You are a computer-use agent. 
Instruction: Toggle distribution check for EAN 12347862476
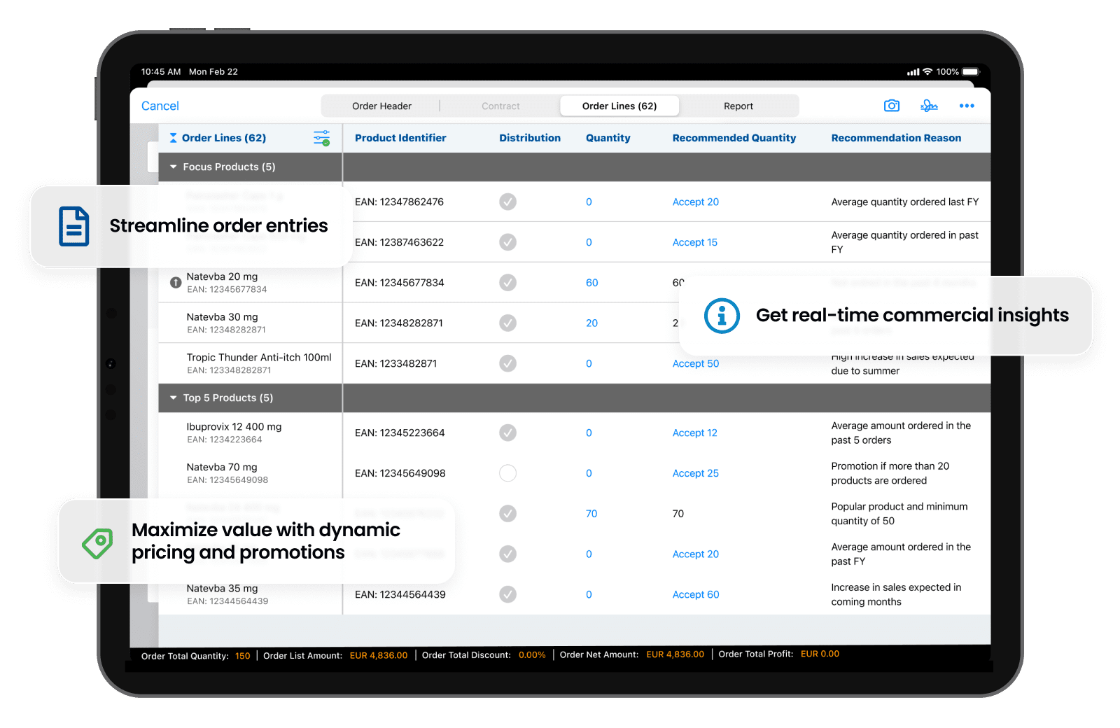pos(507,202)
